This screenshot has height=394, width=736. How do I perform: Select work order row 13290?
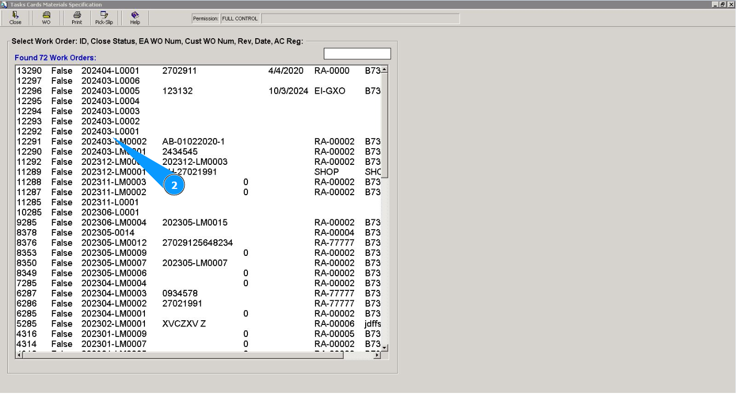tap(198, 71)
